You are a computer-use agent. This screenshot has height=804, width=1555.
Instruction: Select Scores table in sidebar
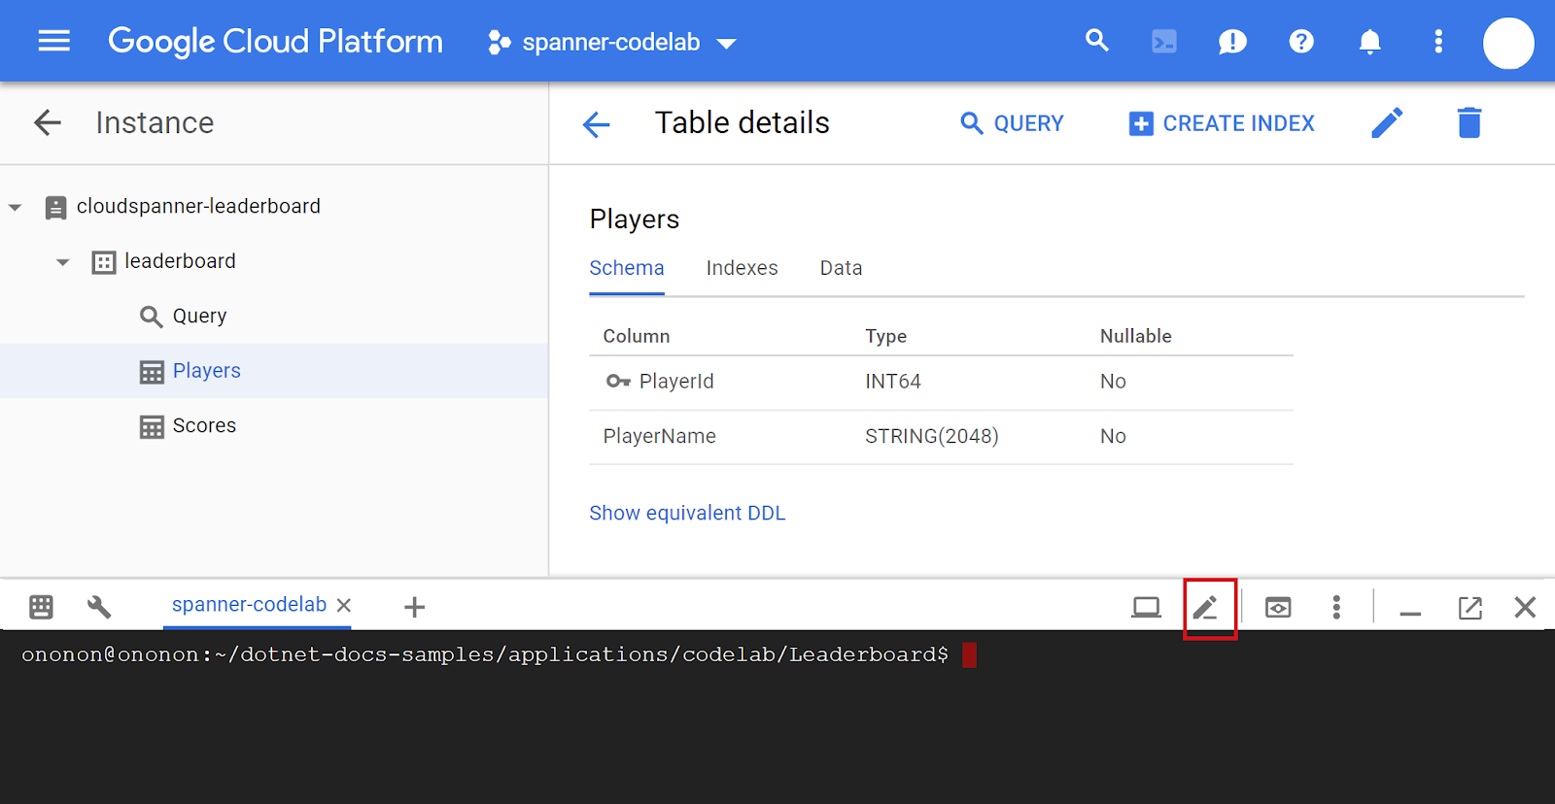204,425
